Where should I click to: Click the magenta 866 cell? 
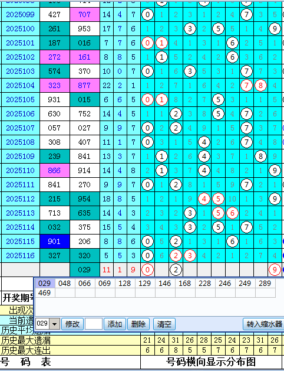tap(55, 170)
